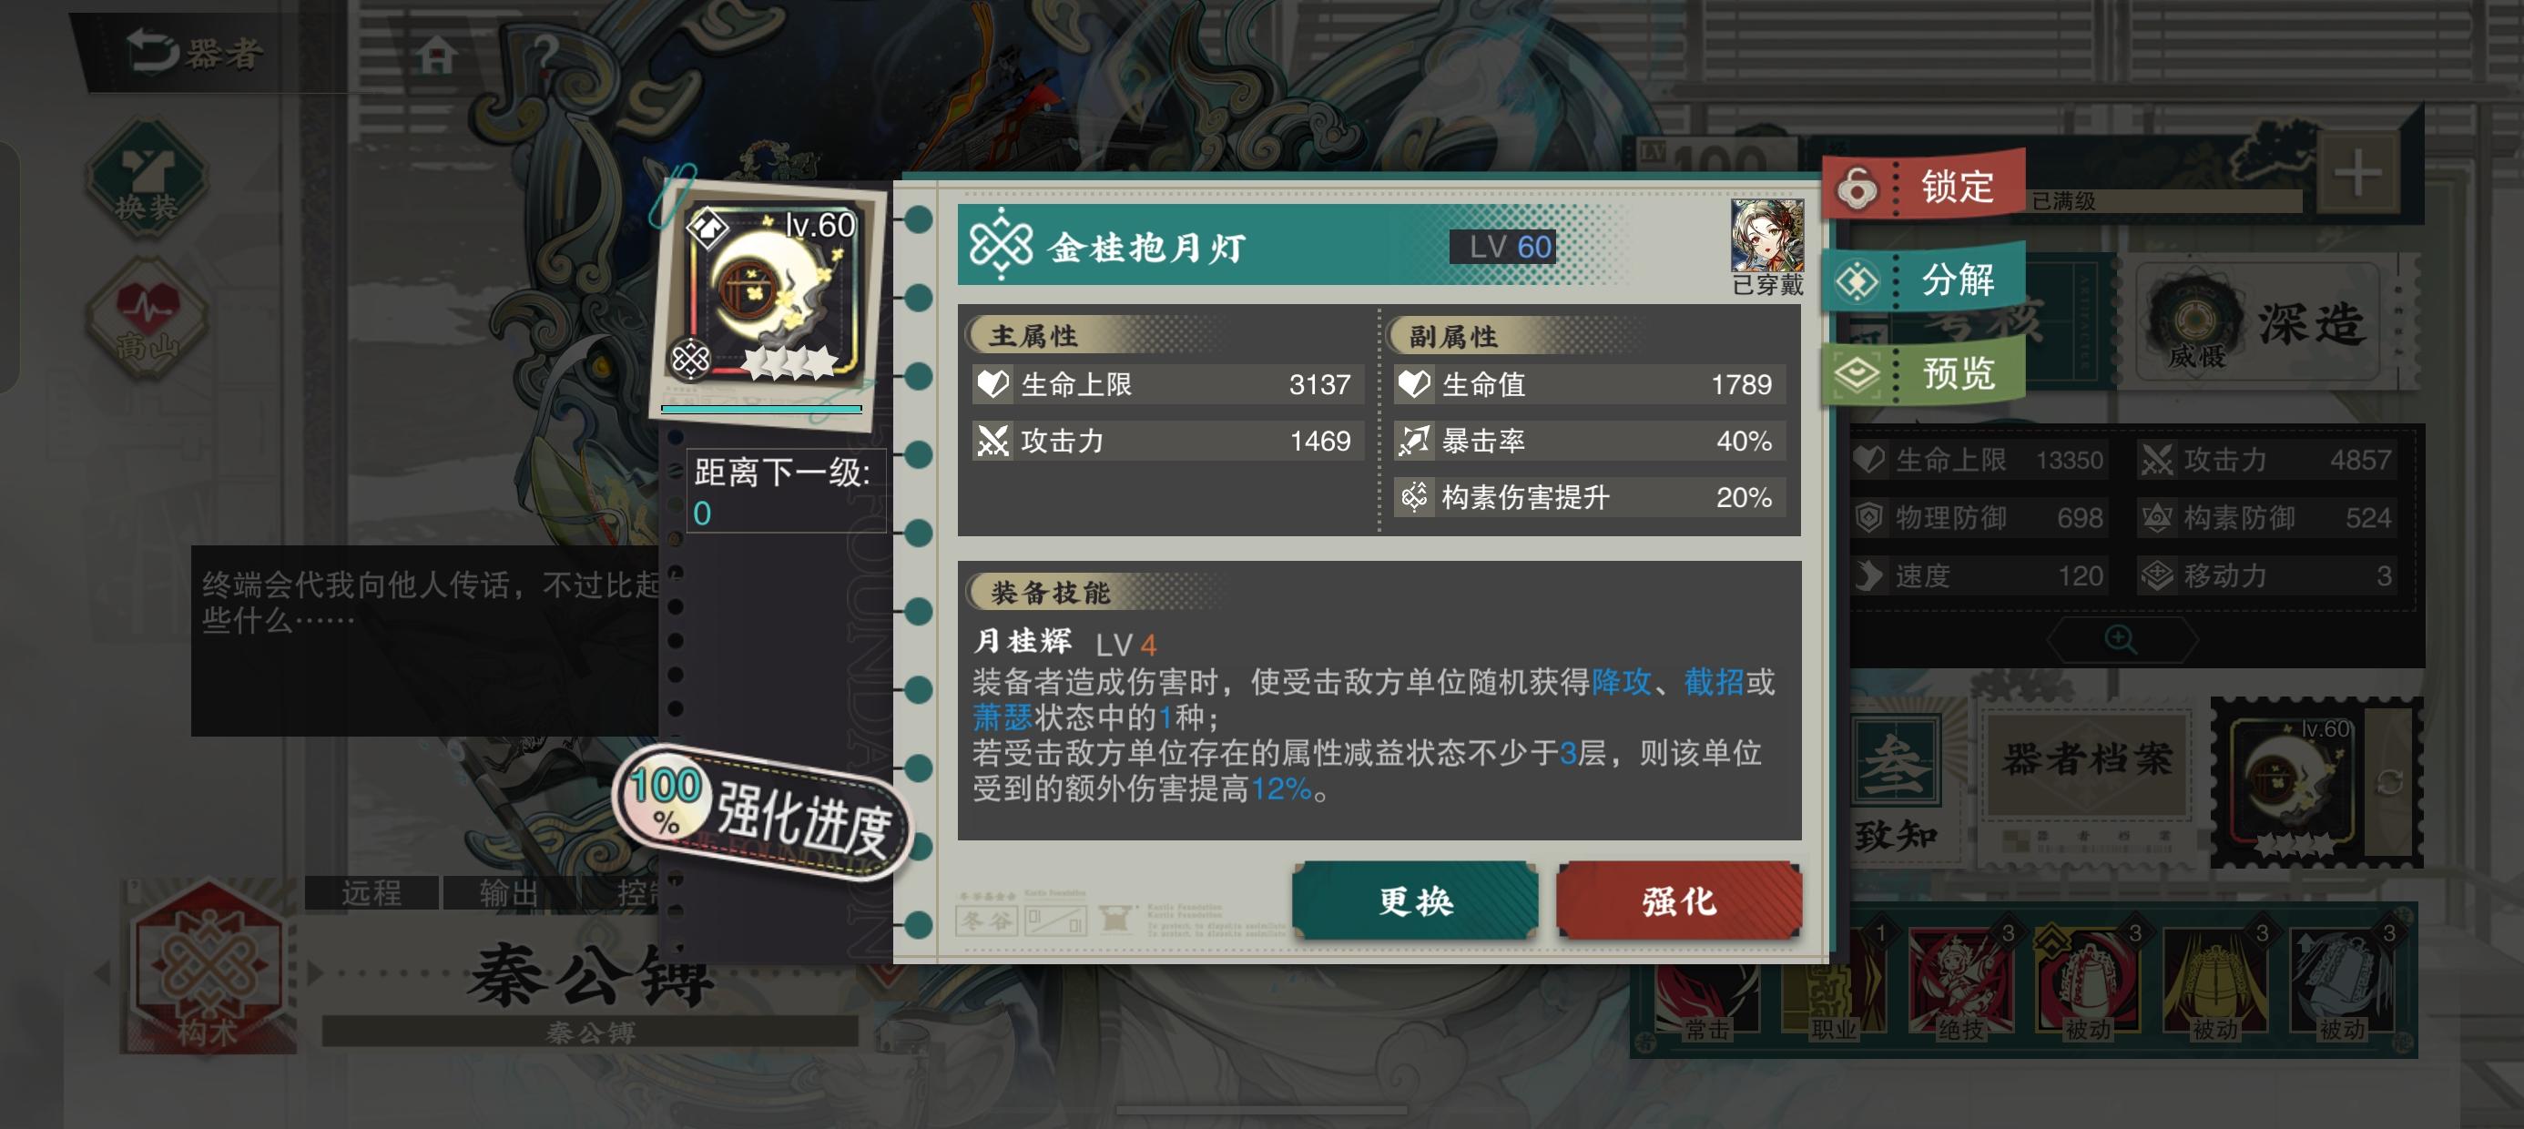Click the plus icon beside level bar

2356,174
